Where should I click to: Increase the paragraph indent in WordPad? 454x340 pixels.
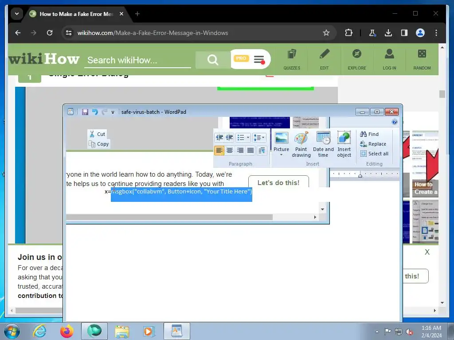point(229,138)
